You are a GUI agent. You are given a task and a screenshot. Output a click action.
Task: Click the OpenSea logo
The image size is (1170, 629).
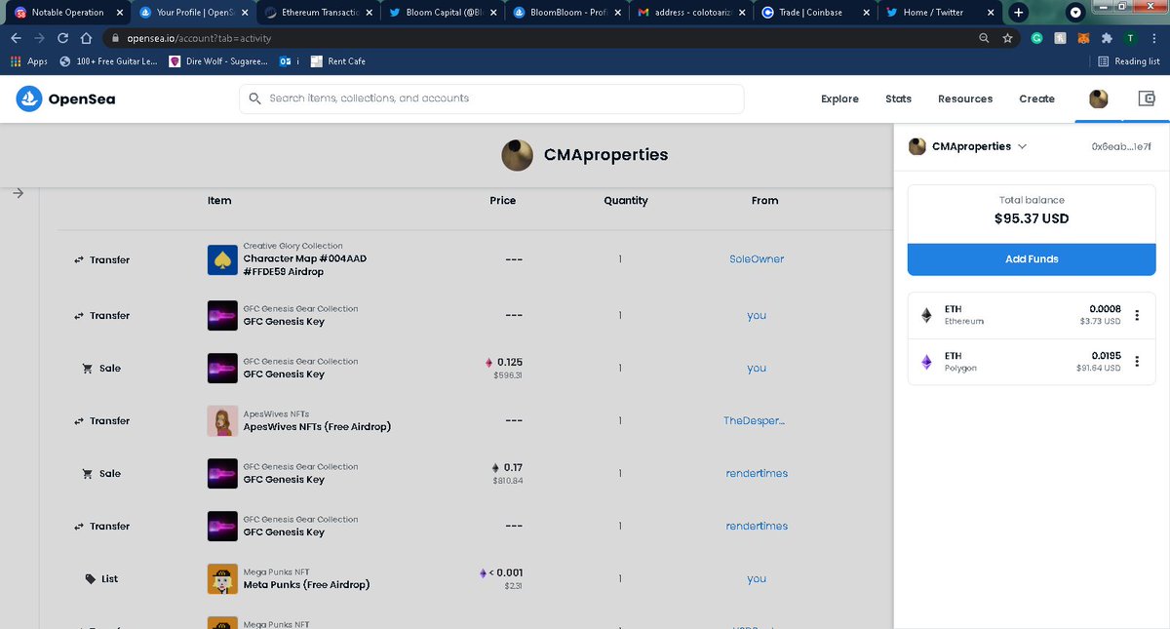tap(66, 98)
